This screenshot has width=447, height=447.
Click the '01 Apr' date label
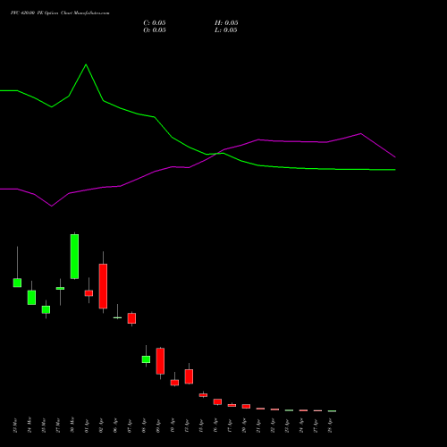(x=87, y=426)
